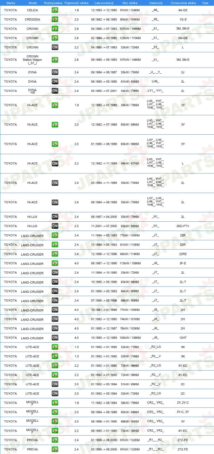Click the power value 84kW / 114KM
This screenshot has height=454, width=214.
pos(130,254)
